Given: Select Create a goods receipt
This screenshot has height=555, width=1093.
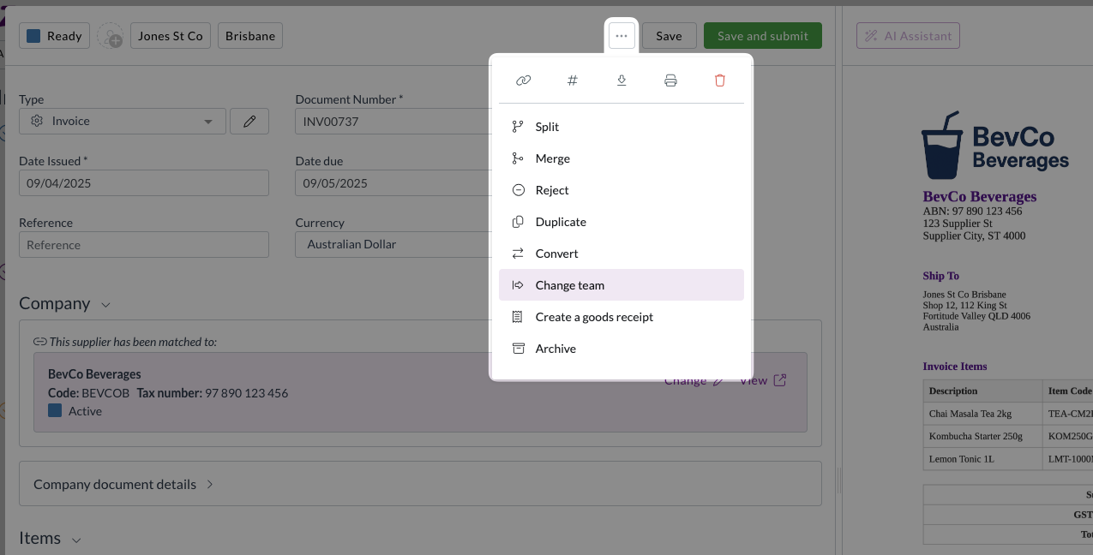Looking at the screenshot, I should click(594, 317).
